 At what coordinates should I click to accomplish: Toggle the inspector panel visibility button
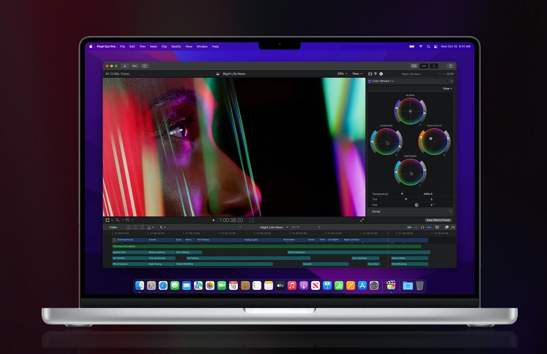tap(434, 66)
